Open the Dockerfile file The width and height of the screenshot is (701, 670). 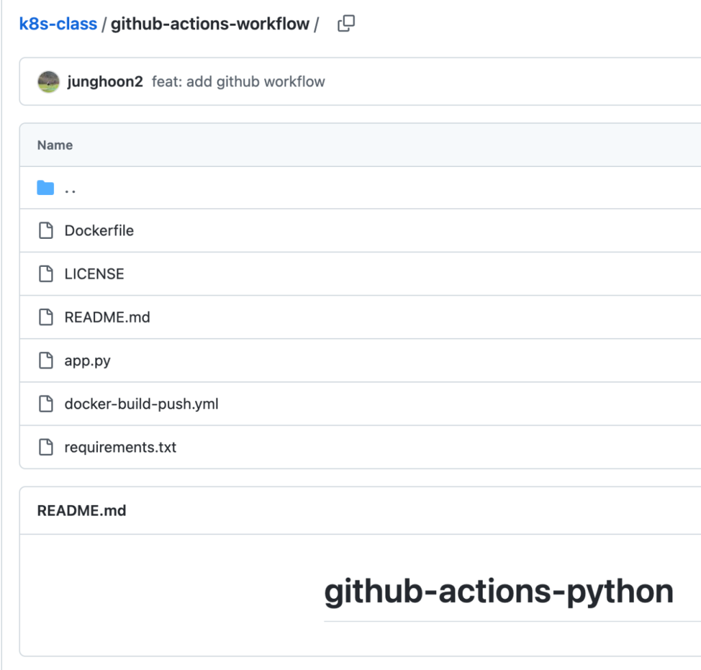point(99,231)
